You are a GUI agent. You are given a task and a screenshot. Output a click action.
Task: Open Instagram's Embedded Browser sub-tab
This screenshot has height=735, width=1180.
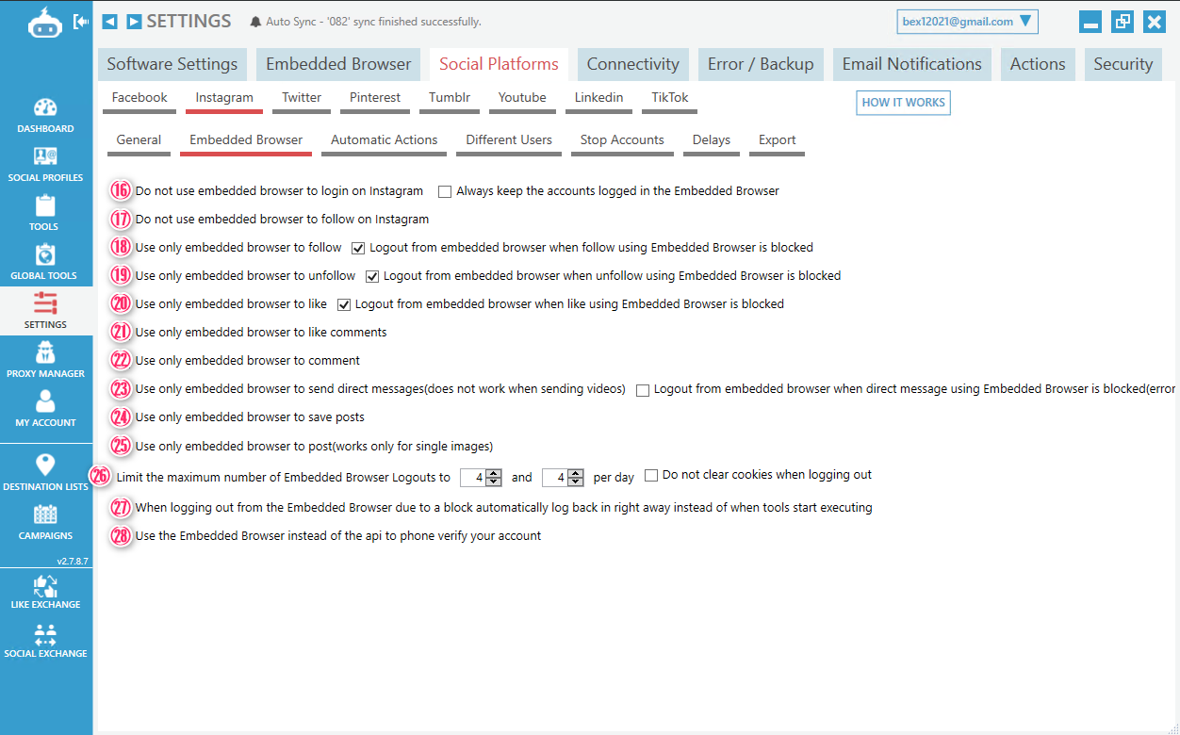246,140
